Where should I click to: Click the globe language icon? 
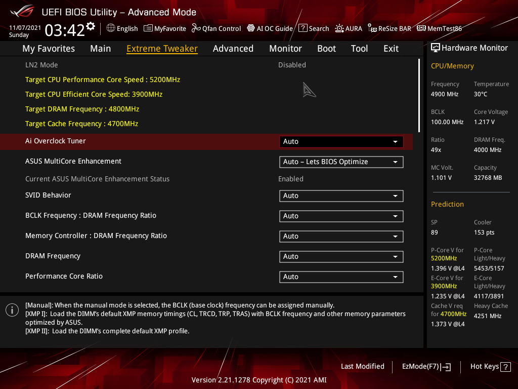coord(111,28)
